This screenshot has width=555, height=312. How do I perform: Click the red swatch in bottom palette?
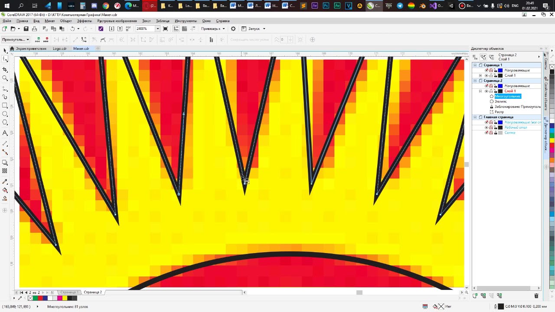click(41, 298)
